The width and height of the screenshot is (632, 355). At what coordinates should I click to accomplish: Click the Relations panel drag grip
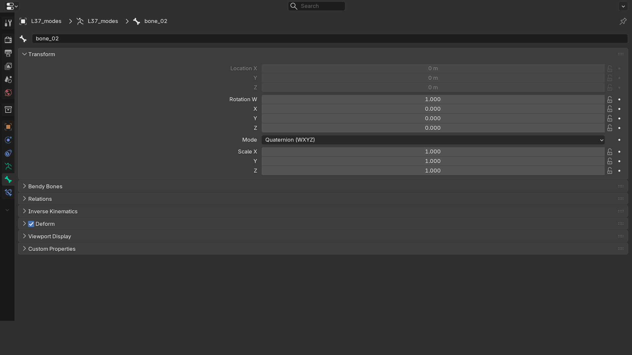[x=620, y=199]
